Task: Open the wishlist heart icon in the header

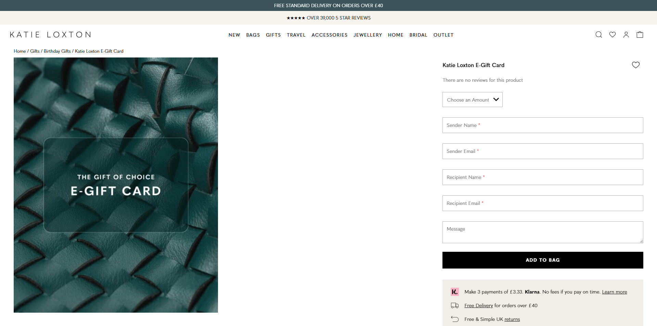Action: click(x=613, y=35)
